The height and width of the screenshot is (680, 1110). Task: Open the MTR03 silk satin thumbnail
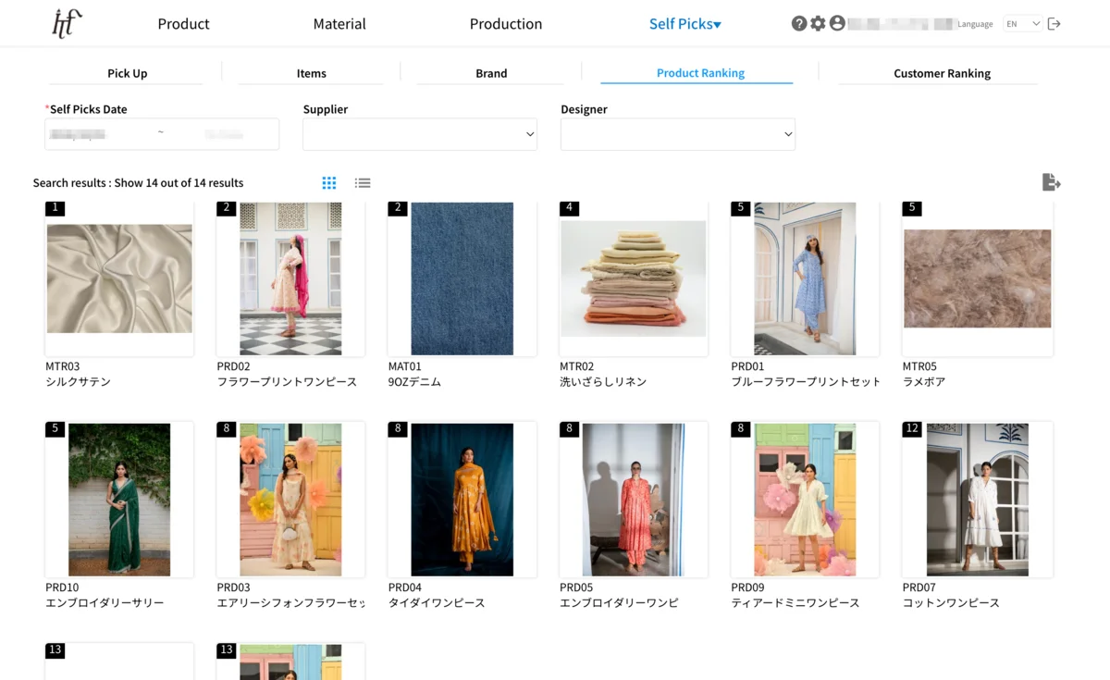coord(119,278)
